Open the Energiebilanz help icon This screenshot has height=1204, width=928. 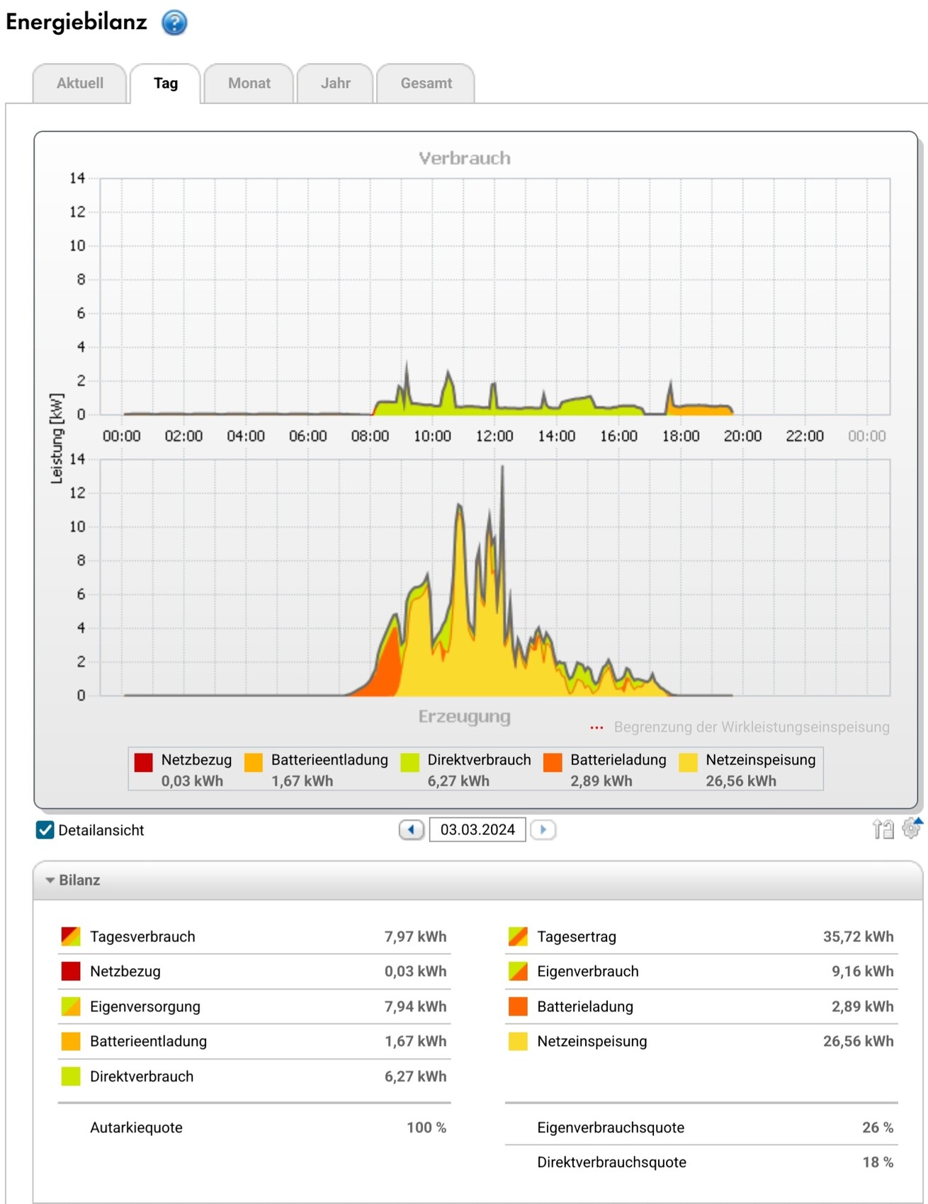coord(174,23)
